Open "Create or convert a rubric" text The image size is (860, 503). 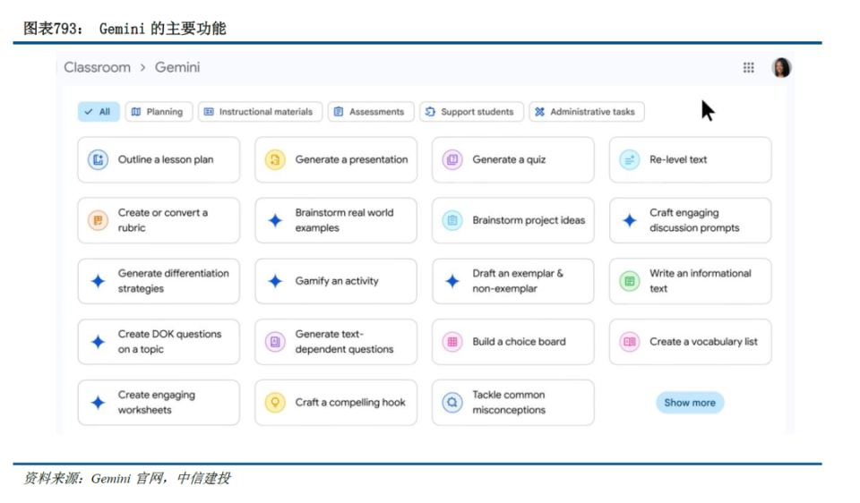[163, 220]
